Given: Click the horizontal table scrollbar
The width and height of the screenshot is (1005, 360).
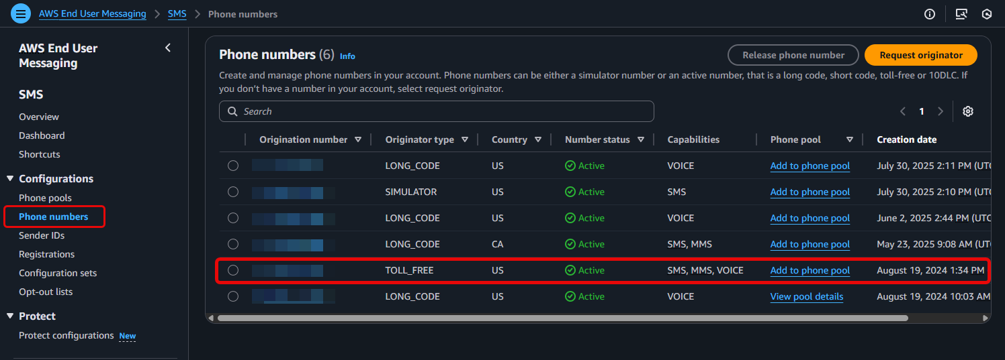Looking at the screenshot, I should 563,318.
